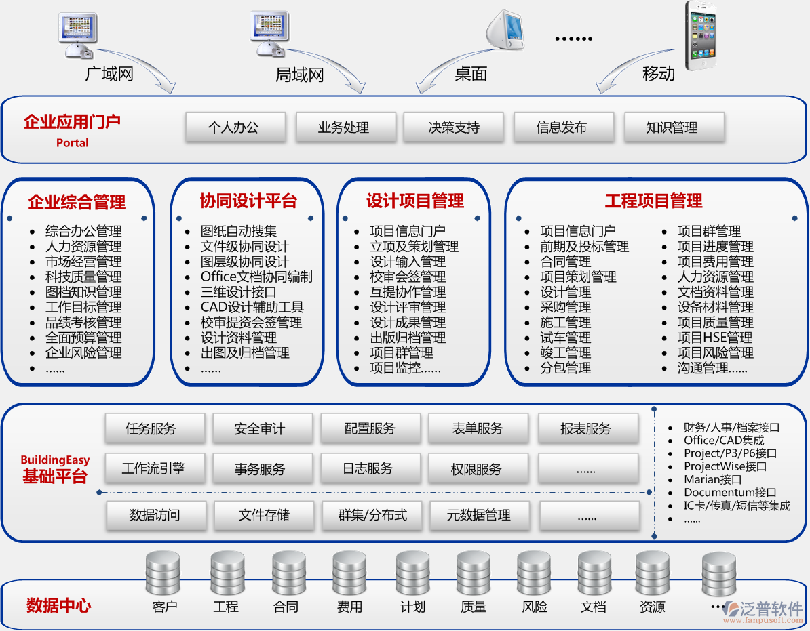Select the 工程 database icon
Image resolution: width=810 pixels, height=631 pixels.
(225, 573)
